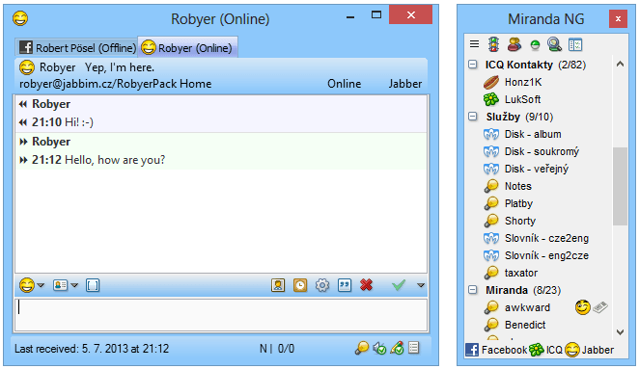Collapse the Služby group in contact list
Screen dimensions: 639x369
(x=473, y=117)
